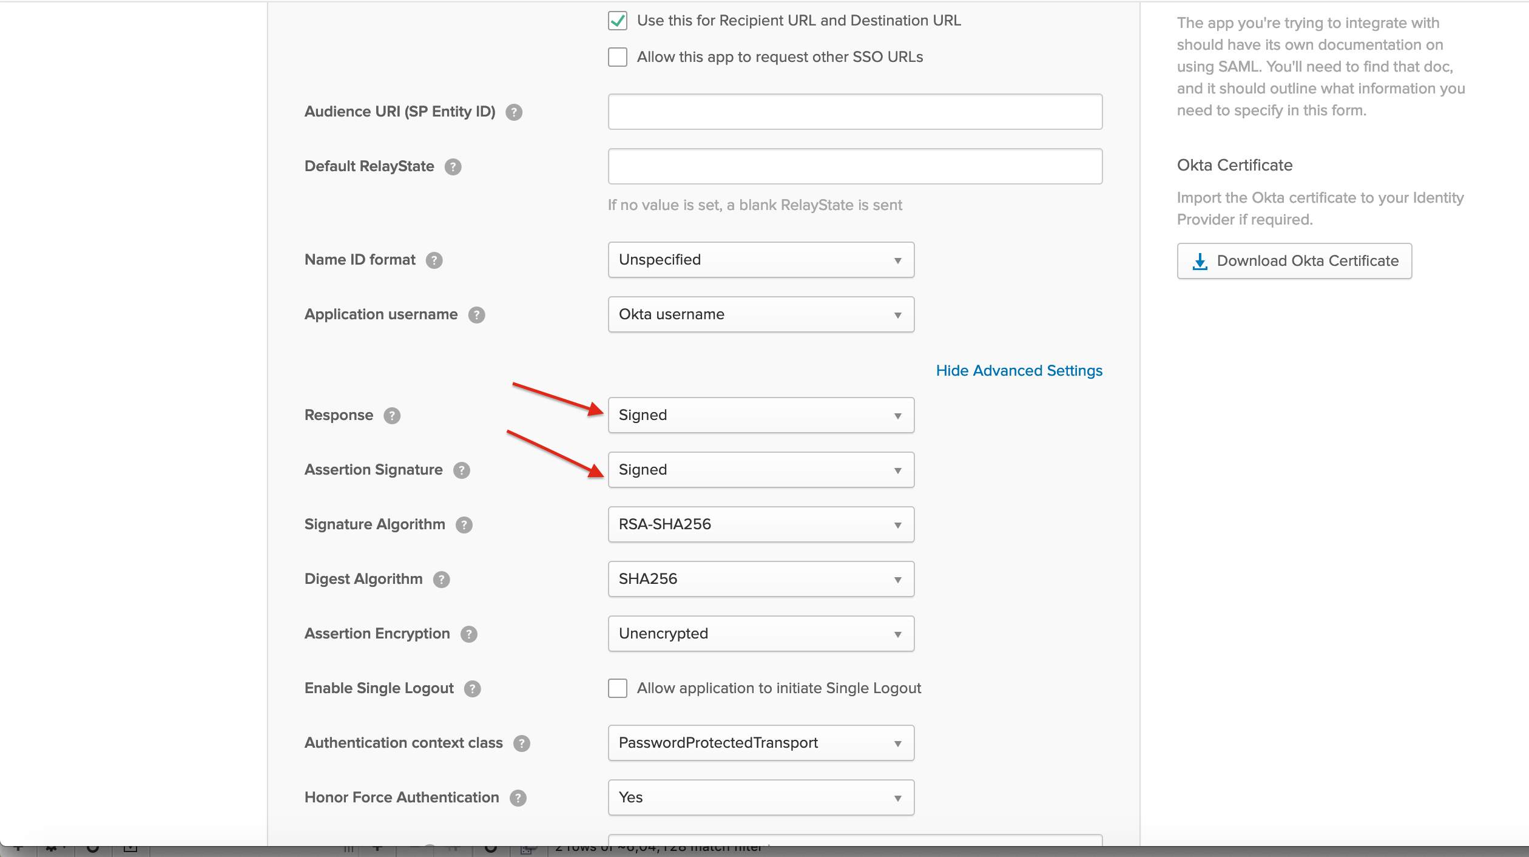Click help icon beside Default RelayState
1529x857 pixels.
click(453, 167)
